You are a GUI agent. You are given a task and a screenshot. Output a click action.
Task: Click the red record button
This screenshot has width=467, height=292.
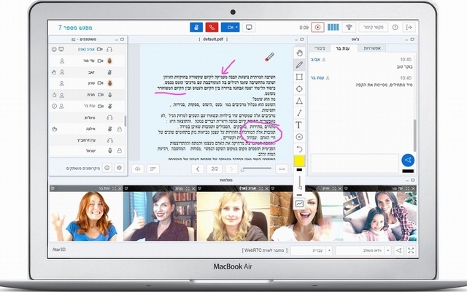click(317, 28)
